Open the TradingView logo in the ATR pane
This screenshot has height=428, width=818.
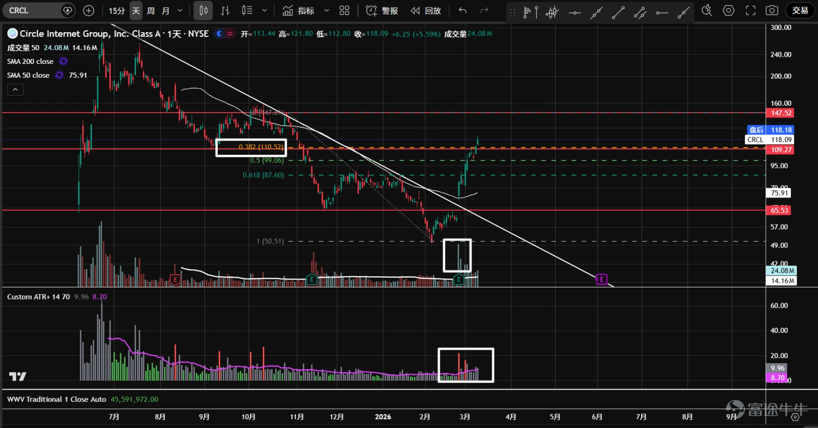click(17, 377)
